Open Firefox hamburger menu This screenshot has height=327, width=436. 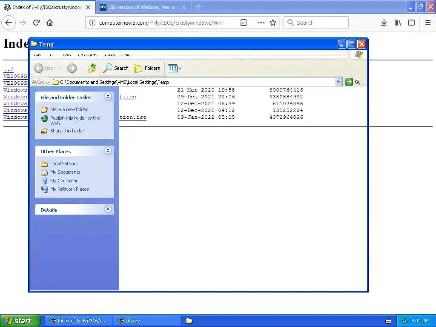click(x=428, y=23)
